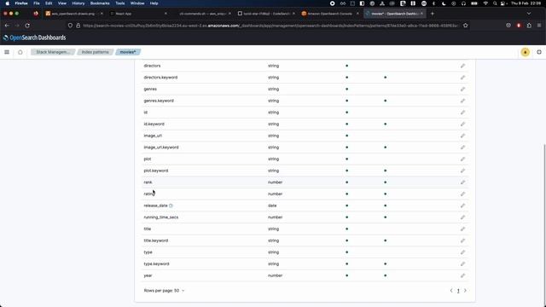
Task: Edit the plot.keyword field
Action: tap(462, 171)
